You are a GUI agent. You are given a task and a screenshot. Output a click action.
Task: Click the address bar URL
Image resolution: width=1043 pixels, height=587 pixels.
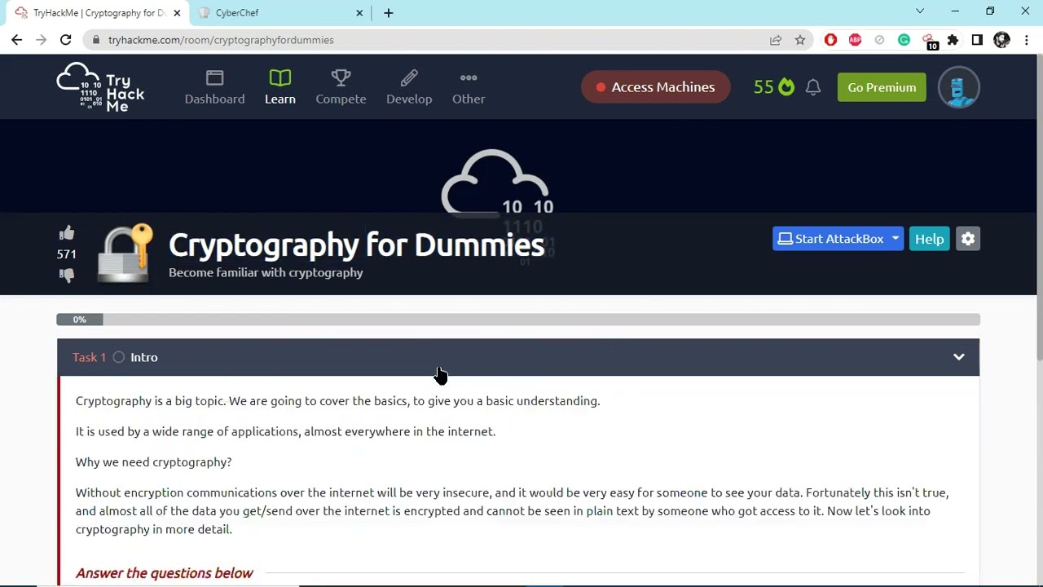pyautogui.click(x=221, y=40)
